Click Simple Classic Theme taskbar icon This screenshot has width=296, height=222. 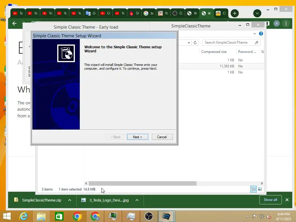tap(166, 216)
